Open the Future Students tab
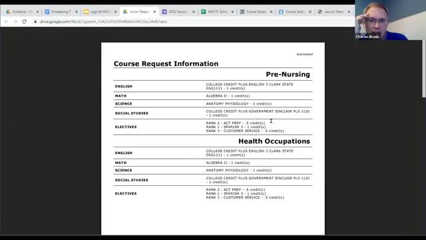Viewport: 426px width, 240px height. pyautogui.click(x=253, y=12)
